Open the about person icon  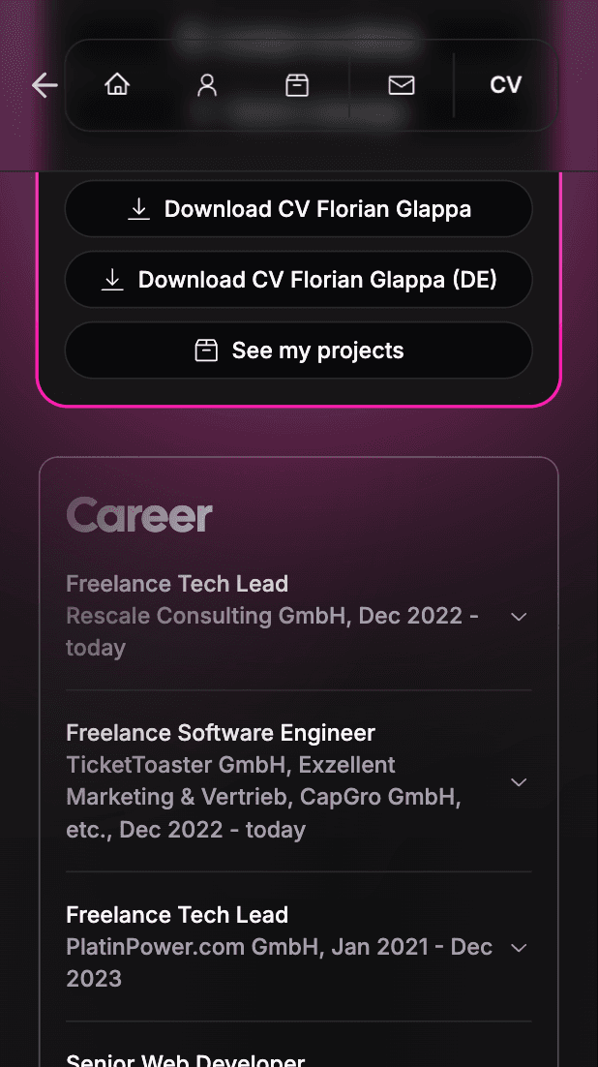[x=207, y=85]
